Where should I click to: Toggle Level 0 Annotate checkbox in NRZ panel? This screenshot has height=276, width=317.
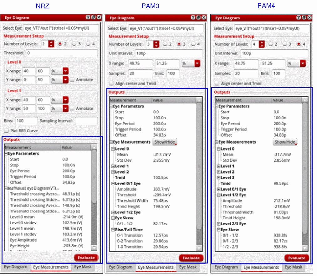click(x=72, y=79)
